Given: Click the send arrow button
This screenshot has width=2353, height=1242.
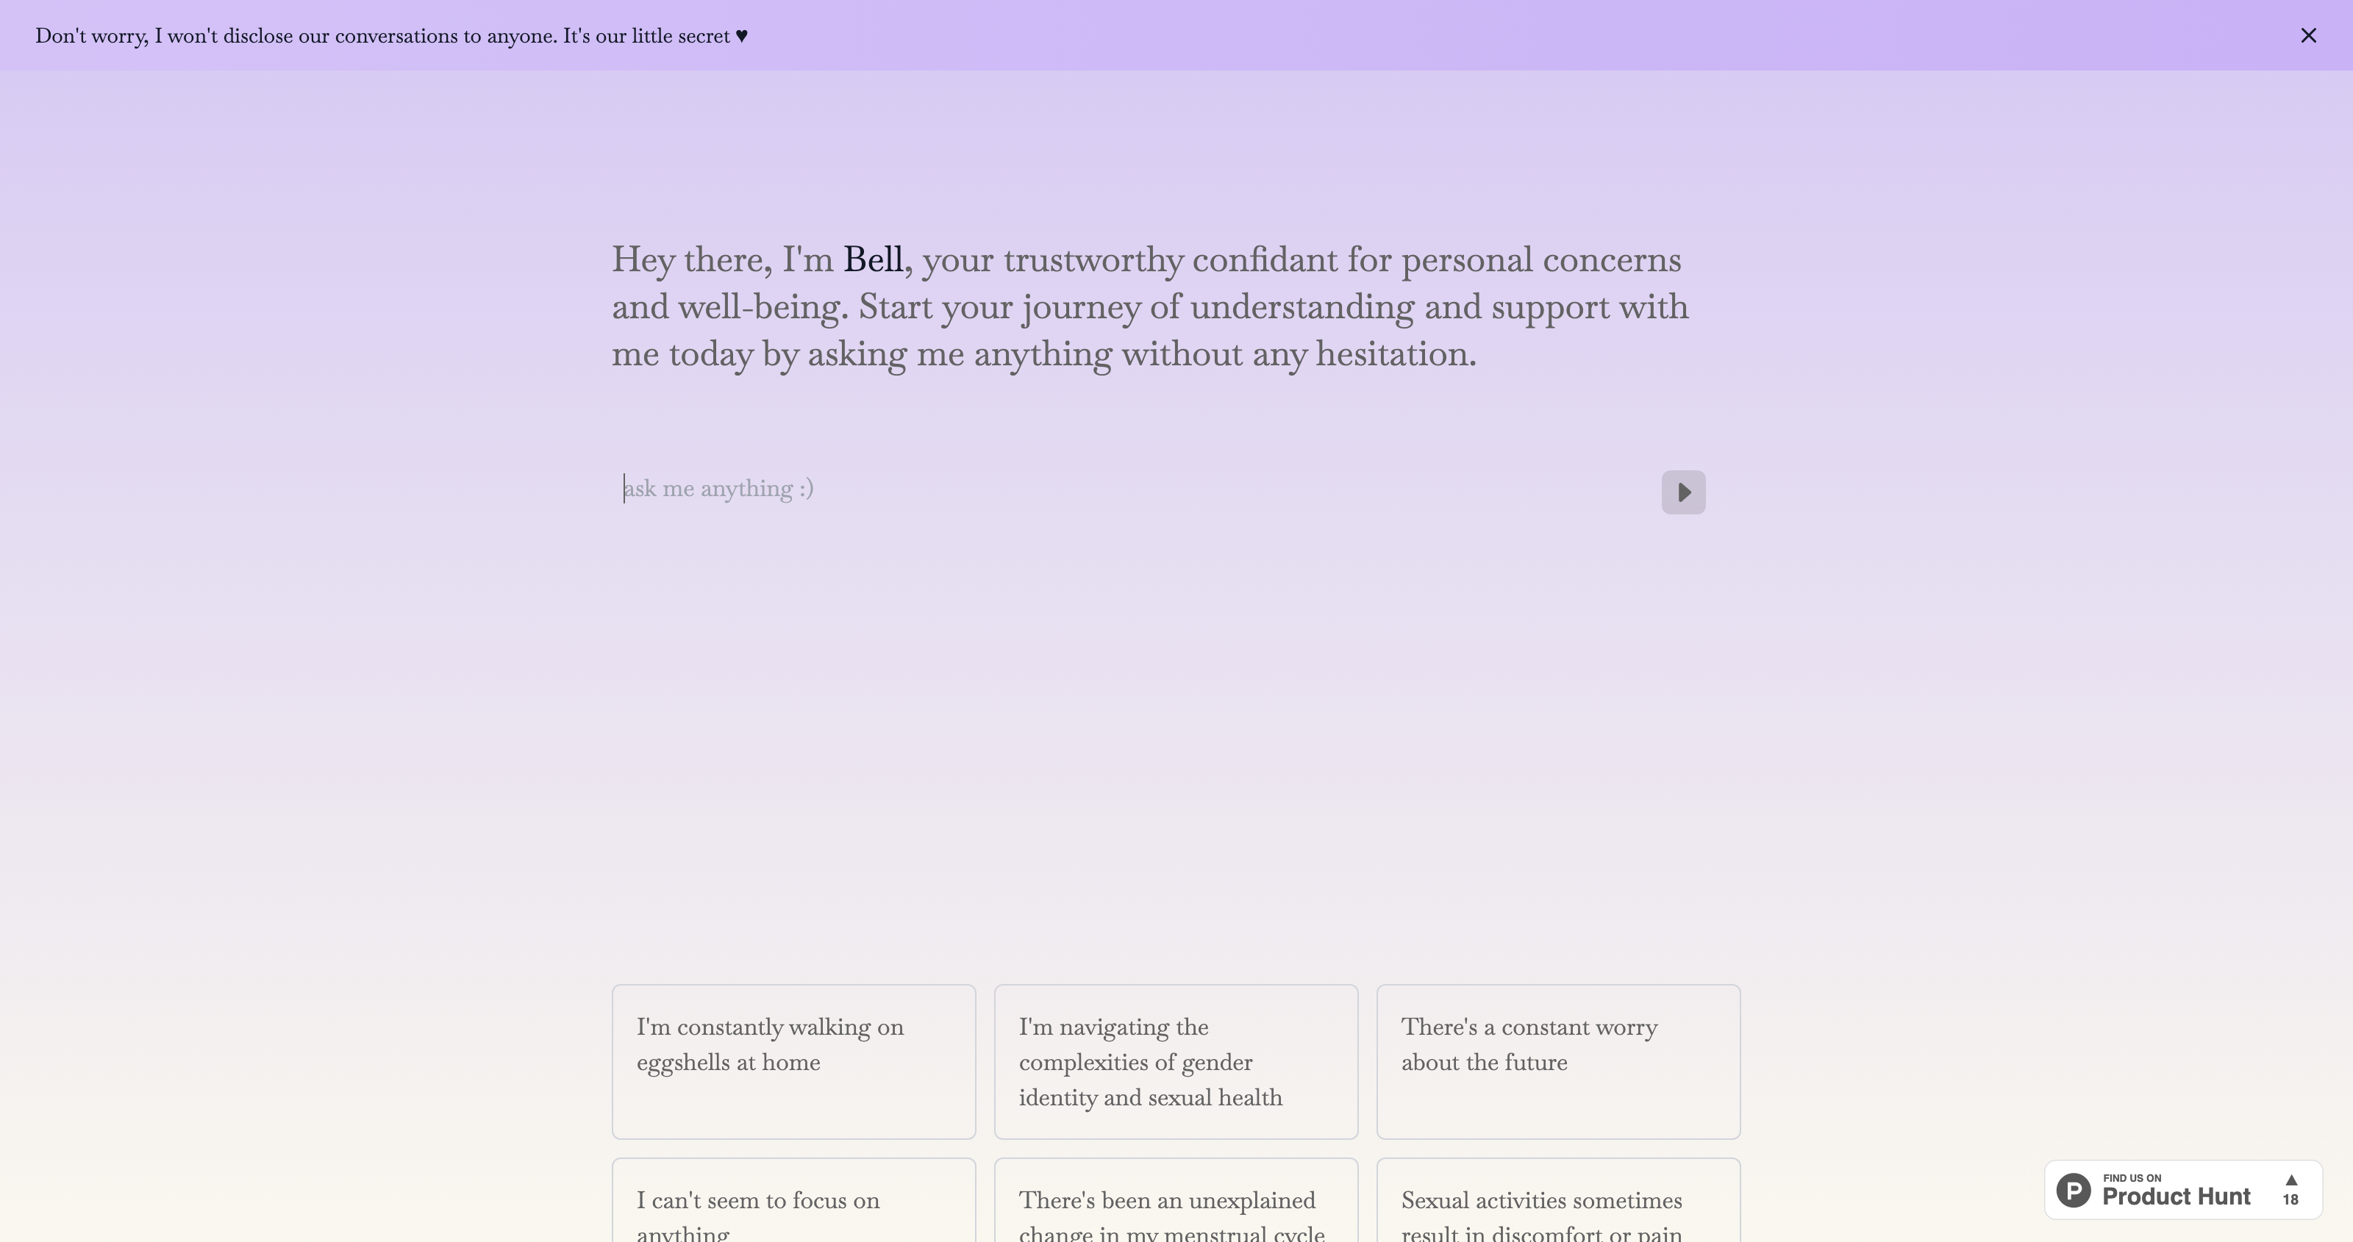Looking at the screenshot, I should (1682, 492).
